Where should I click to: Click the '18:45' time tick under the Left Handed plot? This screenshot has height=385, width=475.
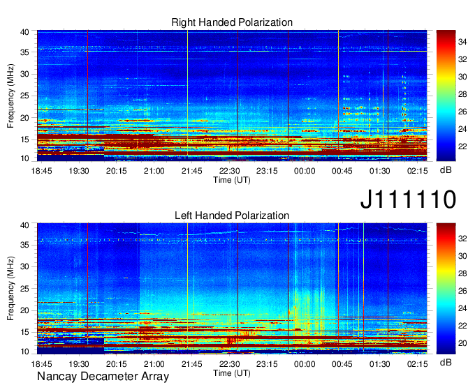[41, 364]
